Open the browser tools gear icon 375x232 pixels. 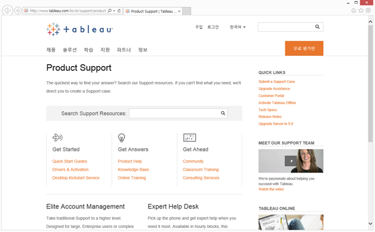pos(369,11)
